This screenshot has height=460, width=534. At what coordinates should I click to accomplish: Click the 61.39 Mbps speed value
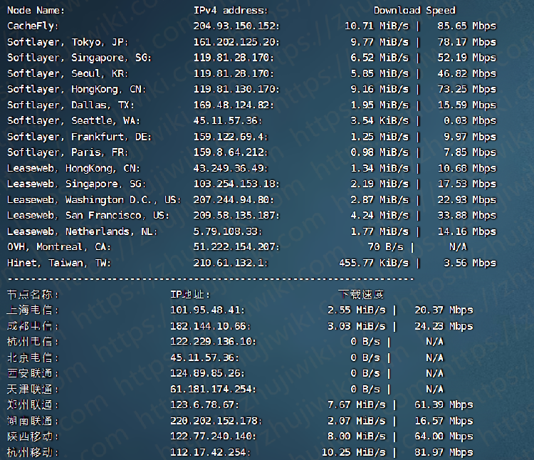coord(444,405)
